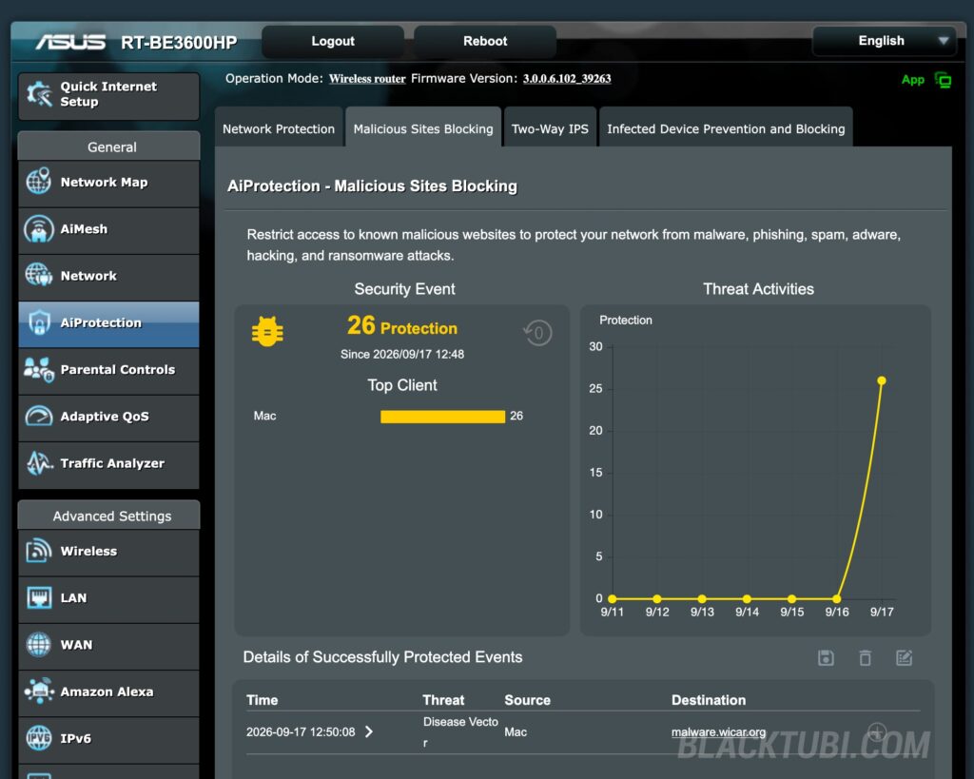The image size is (974, 779).
Task: Click the 'Disease Vector' threat cell
Action: click(460, 731)
